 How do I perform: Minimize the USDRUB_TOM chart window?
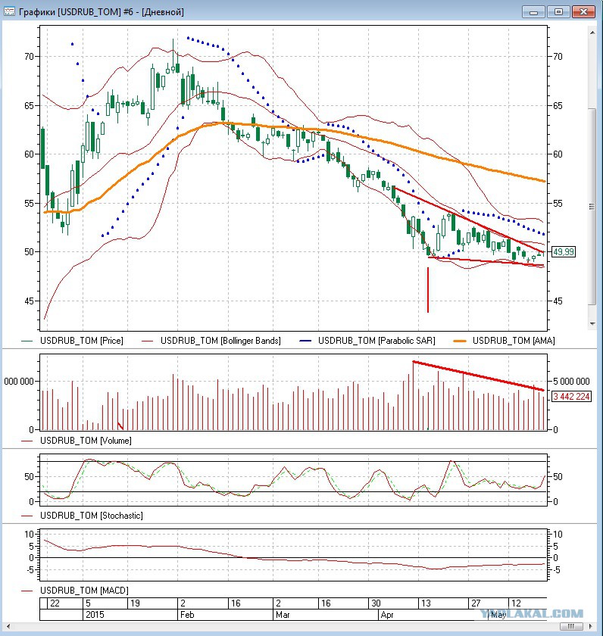coord(533,12)
